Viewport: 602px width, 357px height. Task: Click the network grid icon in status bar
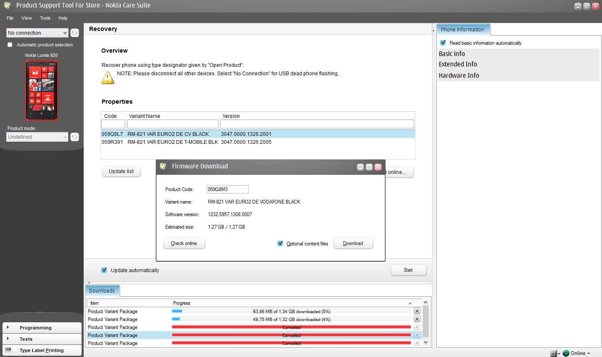pyautogui.click(x=553, y=353)
